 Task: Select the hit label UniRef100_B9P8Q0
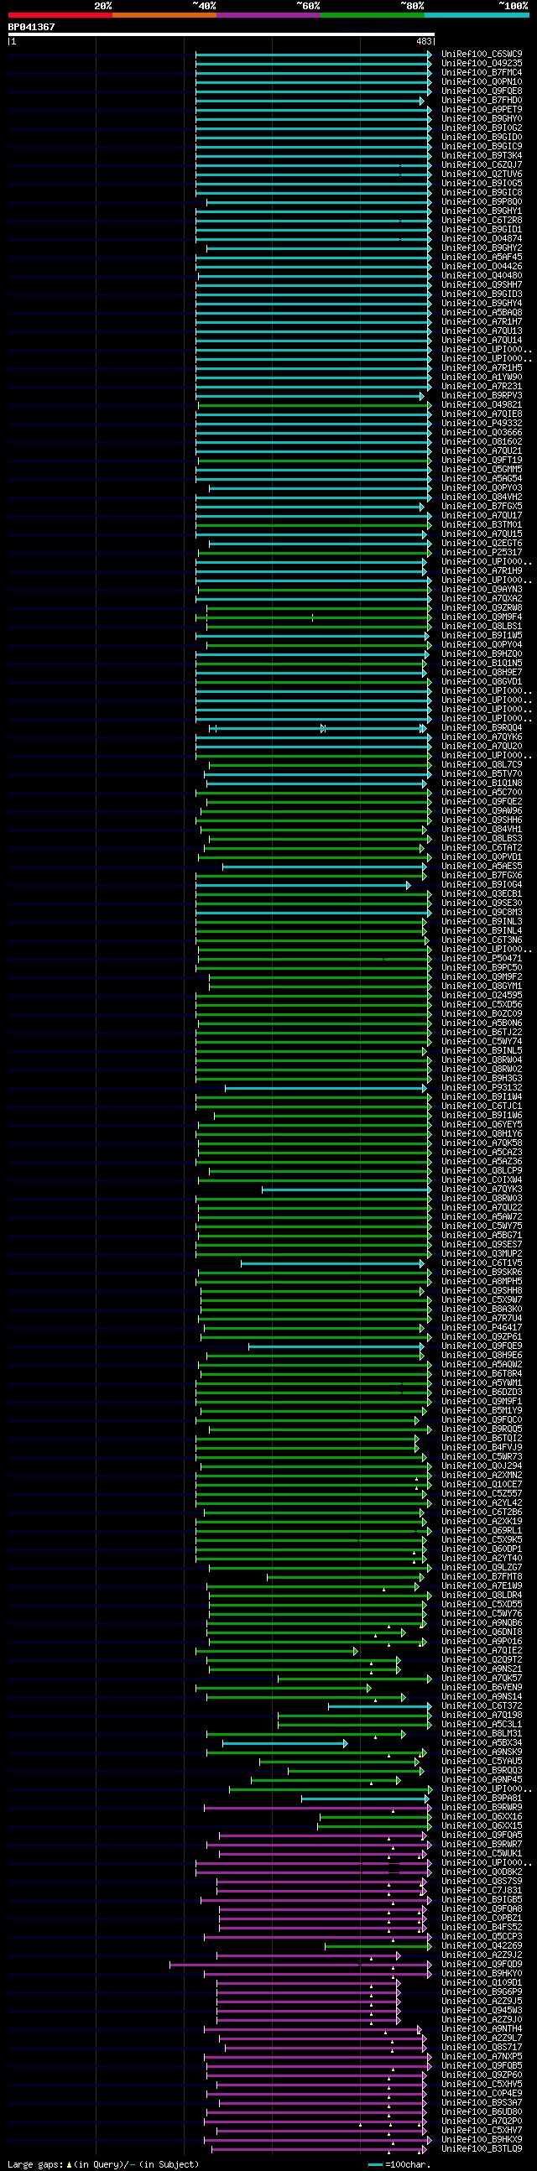coord(482,202)
